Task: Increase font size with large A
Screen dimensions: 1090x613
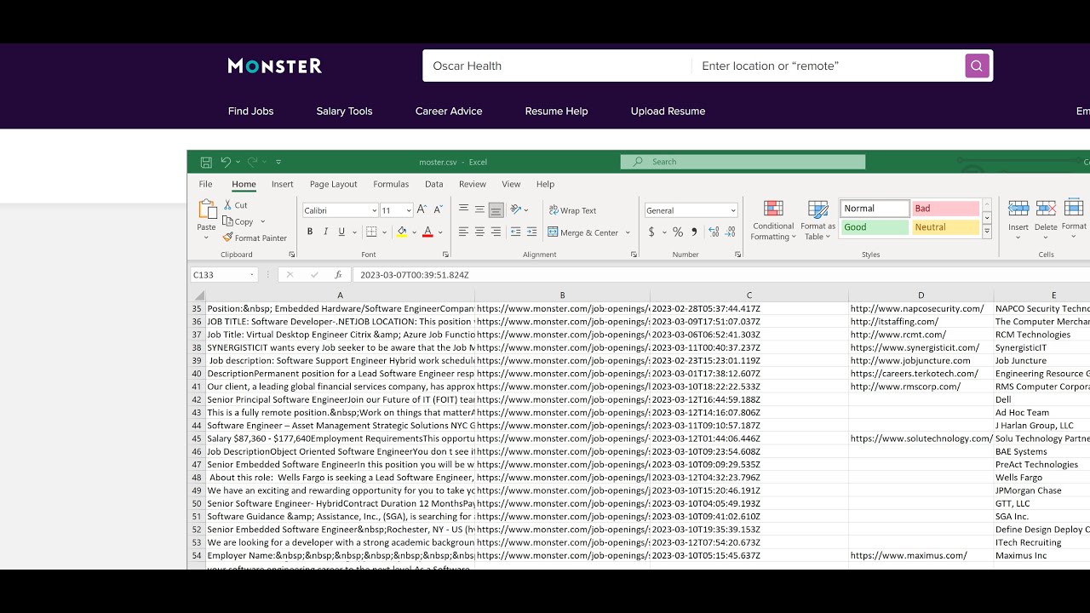Action: click(422, 209)
